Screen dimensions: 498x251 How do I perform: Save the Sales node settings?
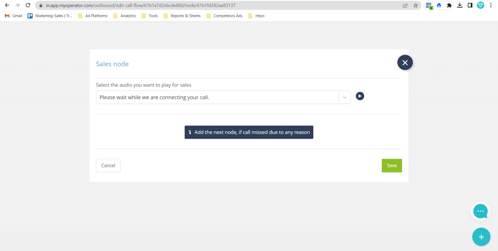[x=391, y=165]
